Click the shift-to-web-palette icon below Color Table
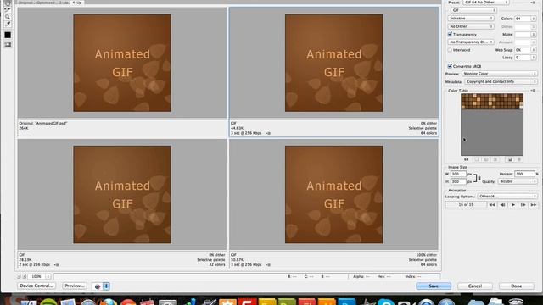The width and height of the screenshot is (543, 305). (x=486, y=159)
